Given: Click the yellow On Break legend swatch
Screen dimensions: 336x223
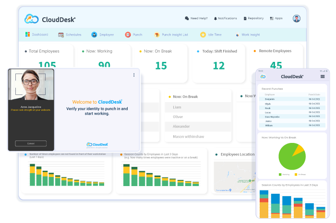Looking at the screenshot, I should [296, 175].
